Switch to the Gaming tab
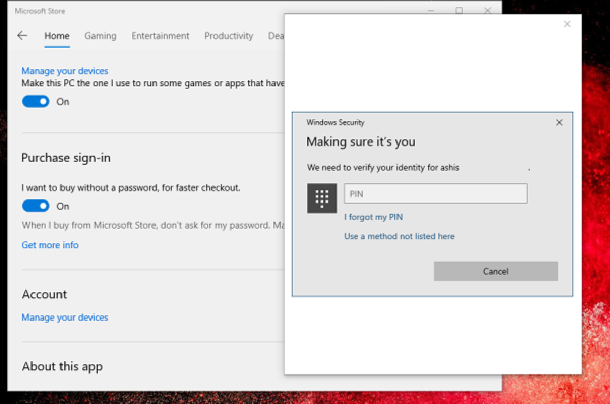Viewport: 610px width, 404px height. point(100,36)
